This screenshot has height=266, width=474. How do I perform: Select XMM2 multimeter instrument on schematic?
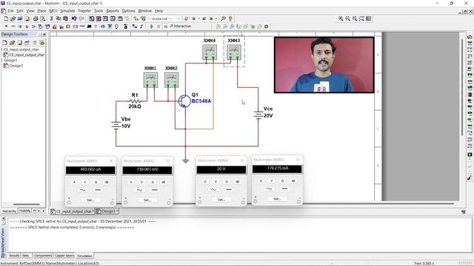click(171, 80)
